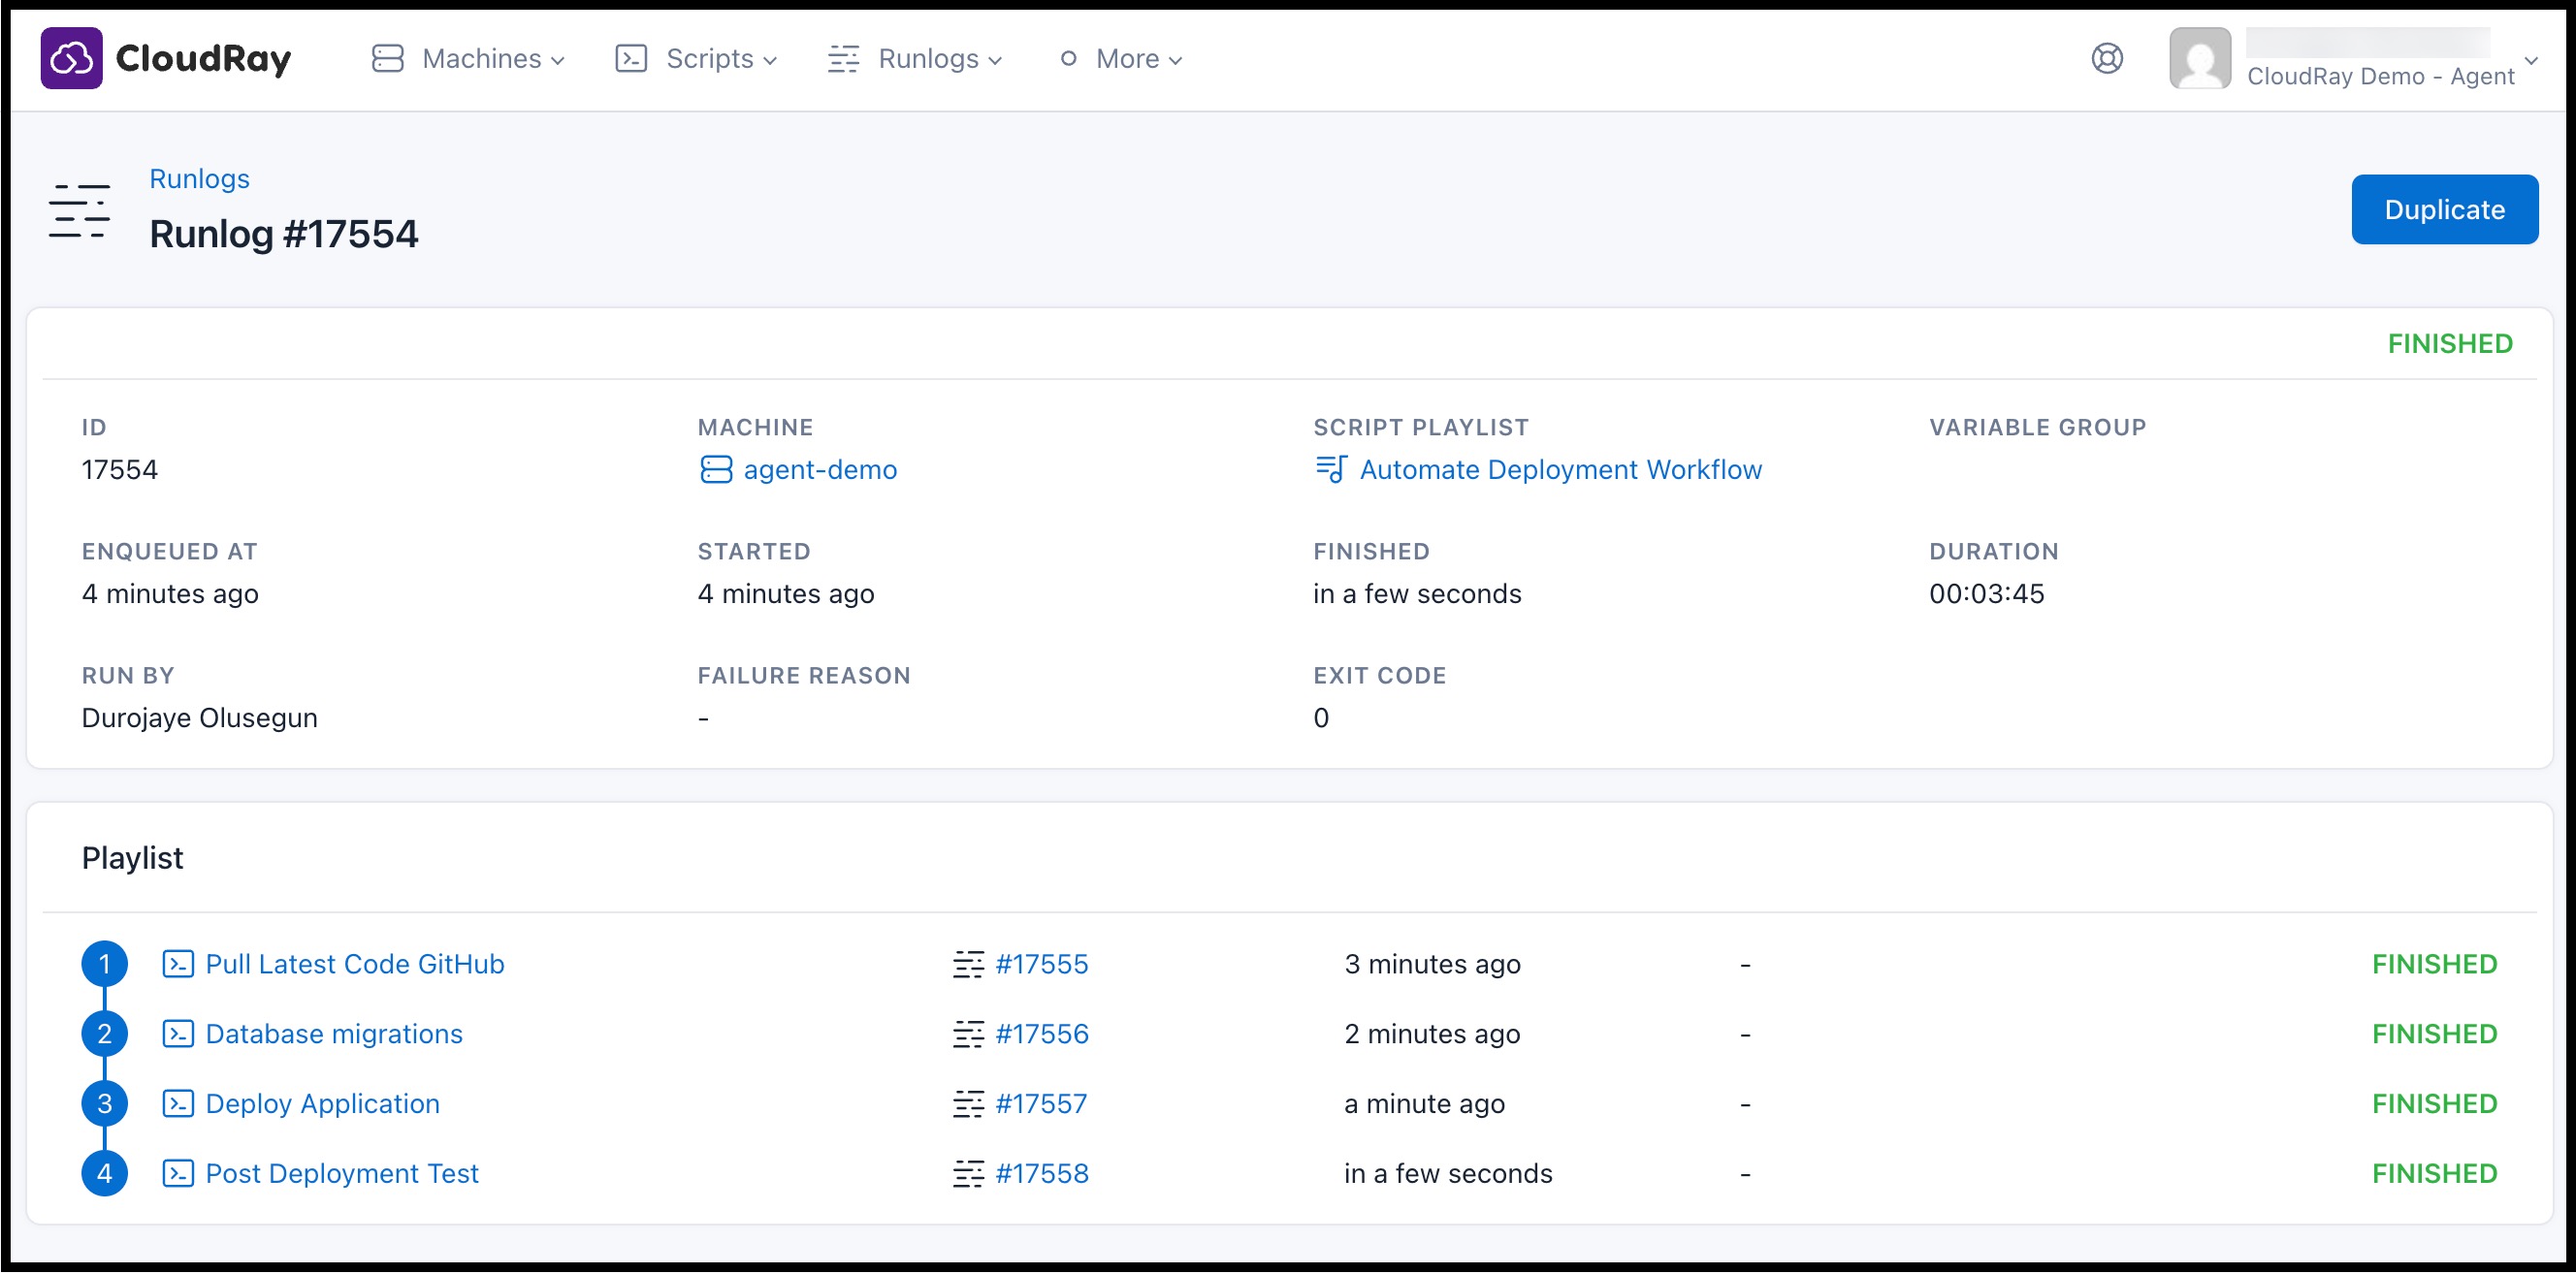Click the Duplicate button

[x=2445, y=209]
